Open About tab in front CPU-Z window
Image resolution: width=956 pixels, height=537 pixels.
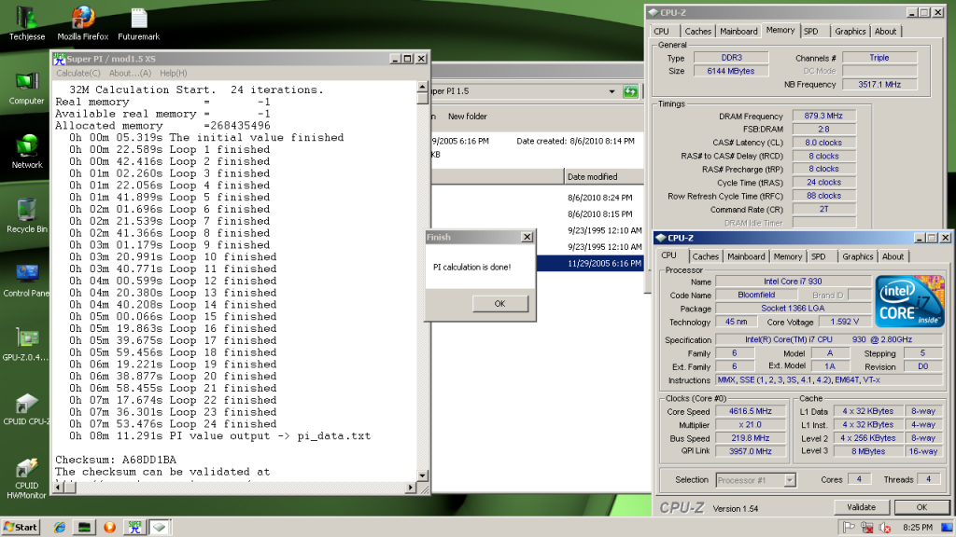point(893,256)
